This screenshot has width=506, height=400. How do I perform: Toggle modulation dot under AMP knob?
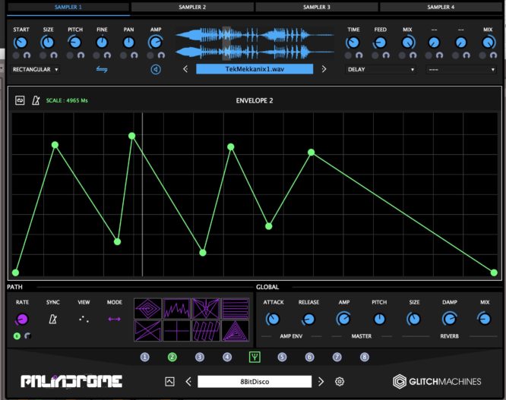pos(150,55)
